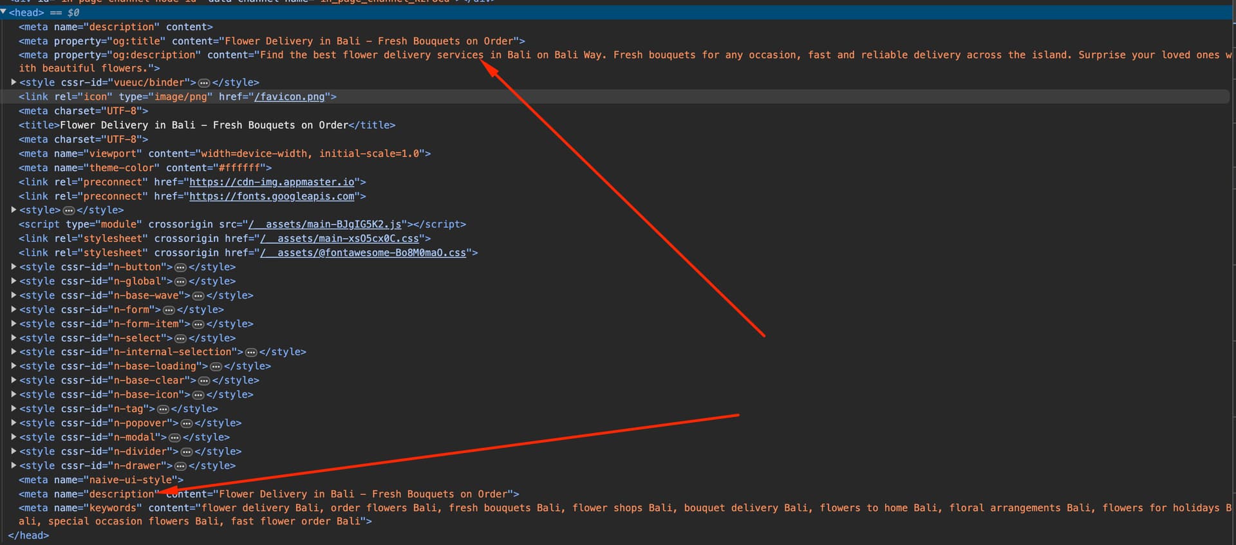The height and width of the screenshot is (545, 1236).
Task: Click ellipsis badge in n-modal style
Action: click(174, 438)
